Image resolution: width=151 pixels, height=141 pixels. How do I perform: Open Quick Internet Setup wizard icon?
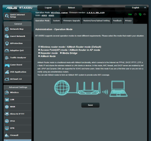(7, 16)
